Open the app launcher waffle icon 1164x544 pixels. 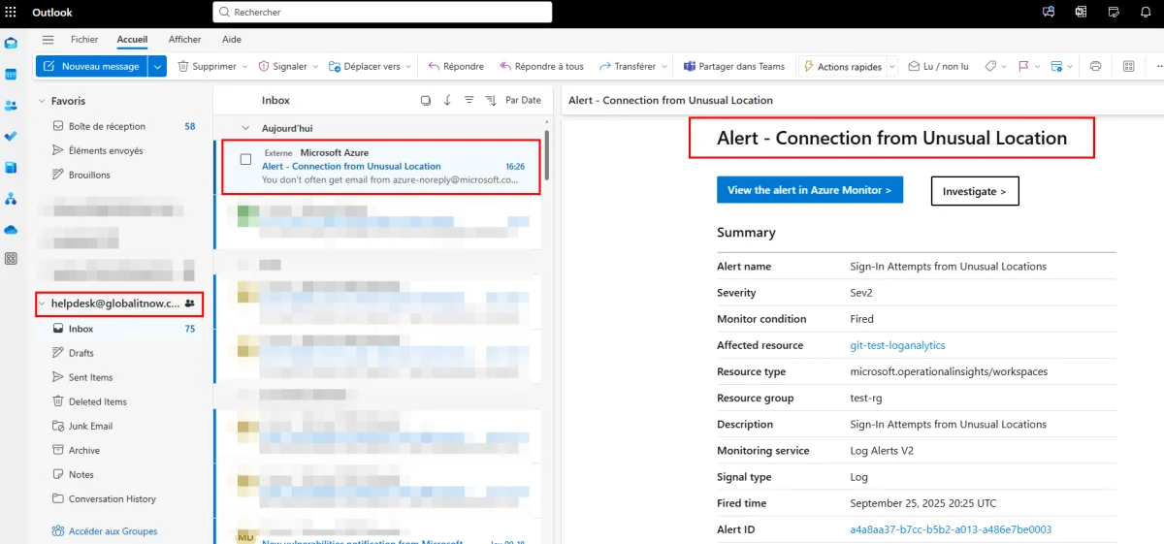tap(11, 13)
